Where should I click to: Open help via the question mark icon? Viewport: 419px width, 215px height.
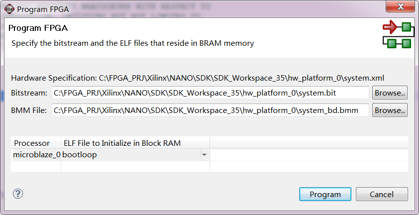(x=18, y=194)
